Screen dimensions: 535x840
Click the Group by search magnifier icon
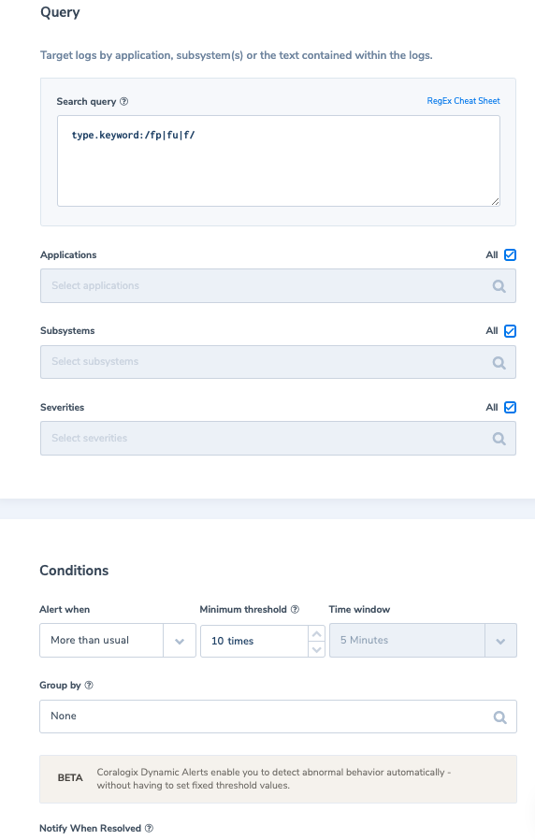pyautogui.click(x=500, y=717)
